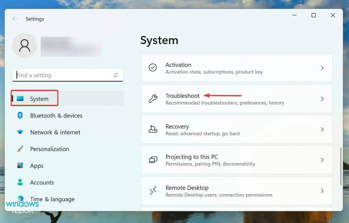Click the Troubleshoot wrench icon

pos(153,99)
